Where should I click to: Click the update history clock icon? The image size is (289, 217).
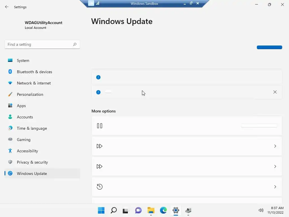[100, 187]
